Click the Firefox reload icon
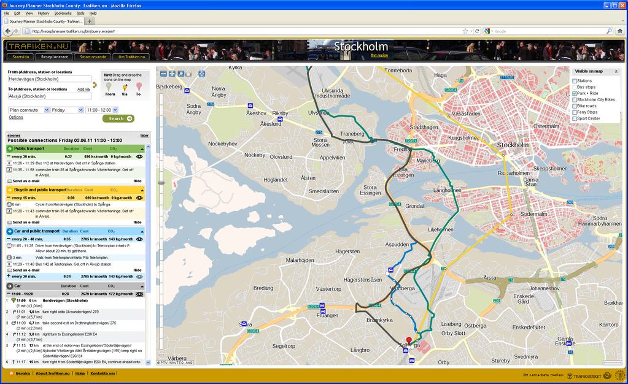628x384 pixels. [x=477, y=31]
